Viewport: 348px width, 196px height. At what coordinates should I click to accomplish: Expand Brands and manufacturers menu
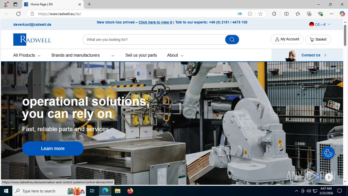83,55
